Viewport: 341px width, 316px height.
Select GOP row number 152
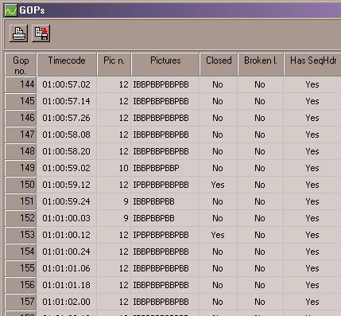tap(21, 218)
